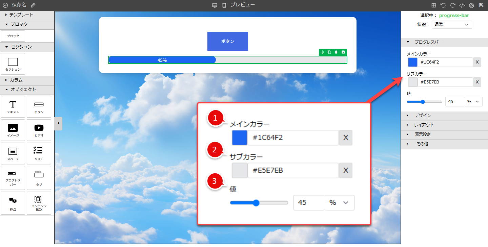Click the 値 percentage input field
The height and width of the screenshot is (247, 488).
(454, 101)
